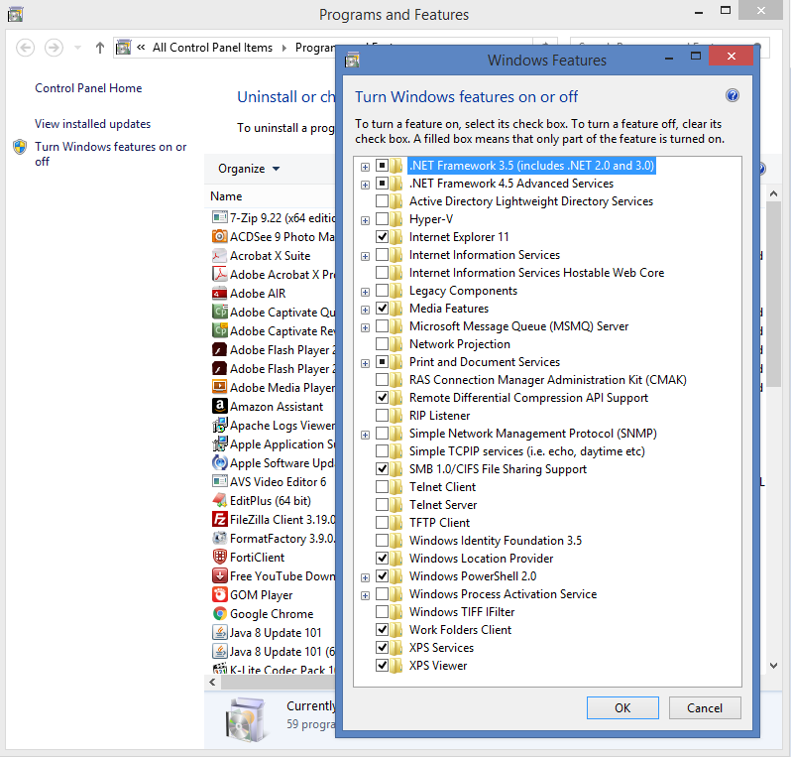Click the FortiClient shield icon
The width and height of the screenshot is (791, 757).
point(219,557)
